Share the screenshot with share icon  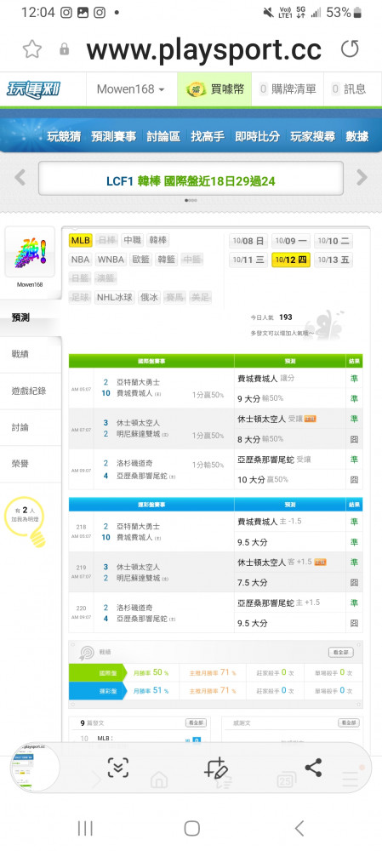(x=313, y=768)
